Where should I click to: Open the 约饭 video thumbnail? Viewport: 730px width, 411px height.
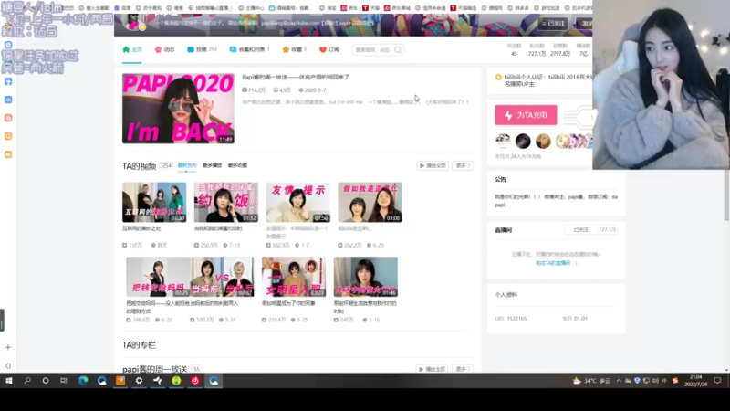tap(226, 202)
